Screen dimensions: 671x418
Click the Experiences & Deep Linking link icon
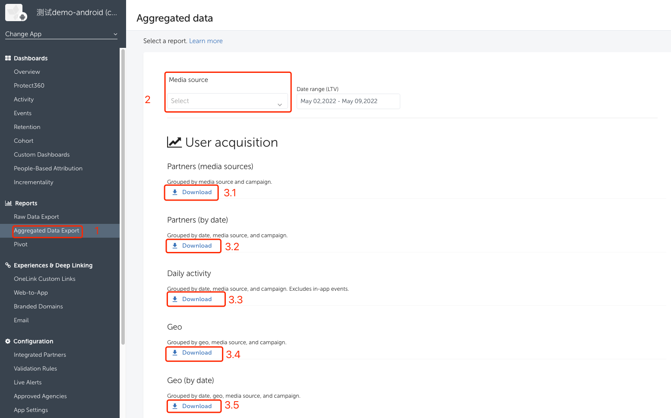point(8,265)
